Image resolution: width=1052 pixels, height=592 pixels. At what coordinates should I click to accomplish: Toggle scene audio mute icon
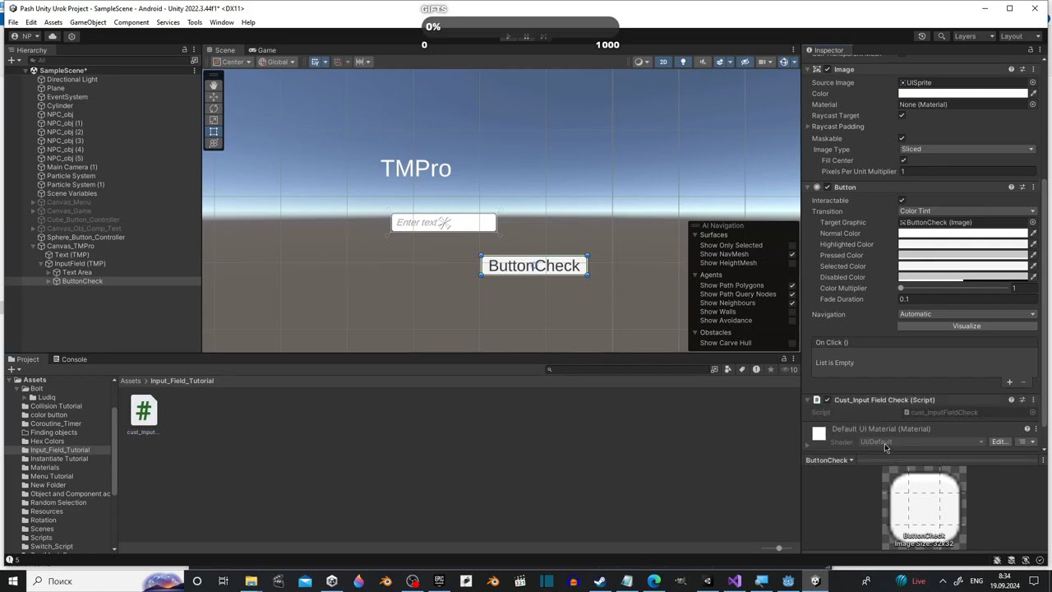(703, 62)
